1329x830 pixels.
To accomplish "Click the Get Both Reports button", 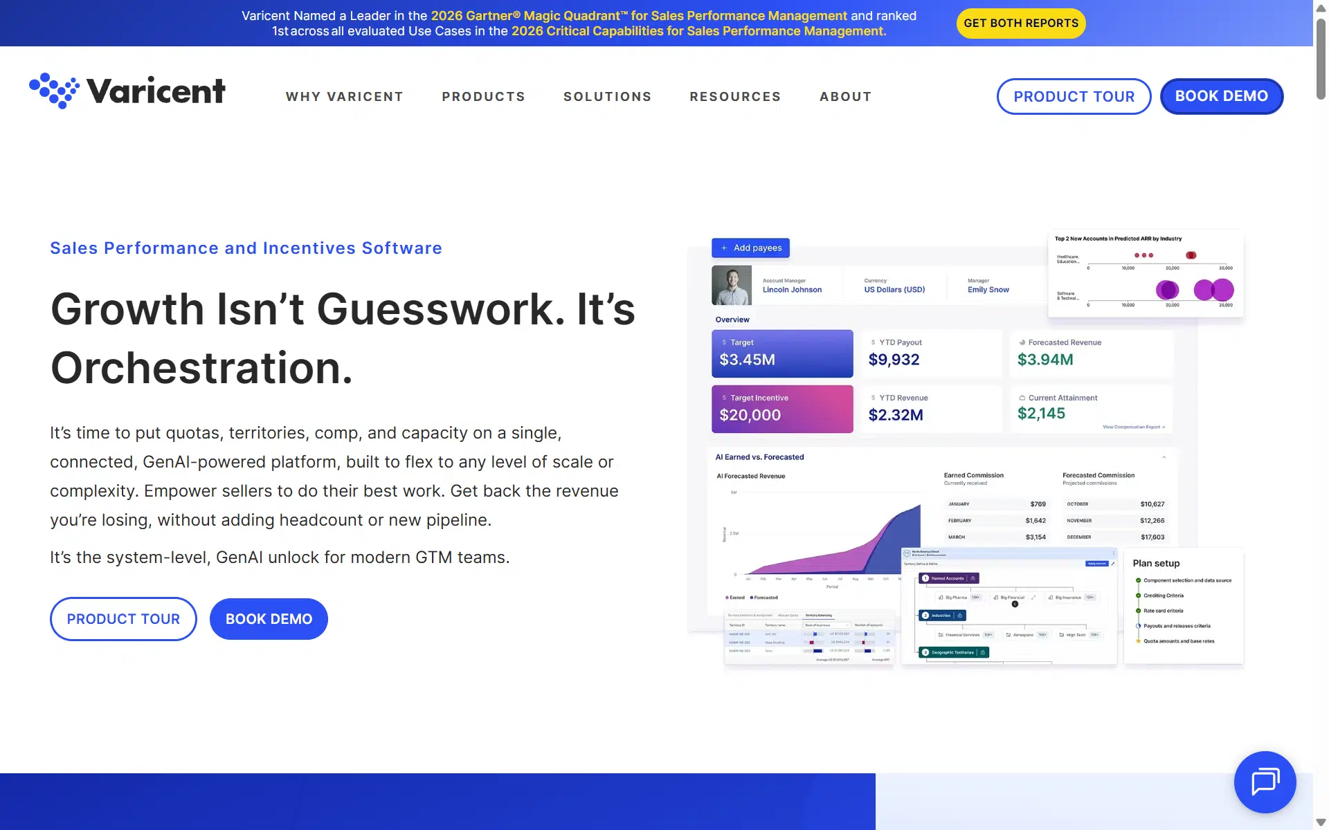I will (x=1021, y=23).
